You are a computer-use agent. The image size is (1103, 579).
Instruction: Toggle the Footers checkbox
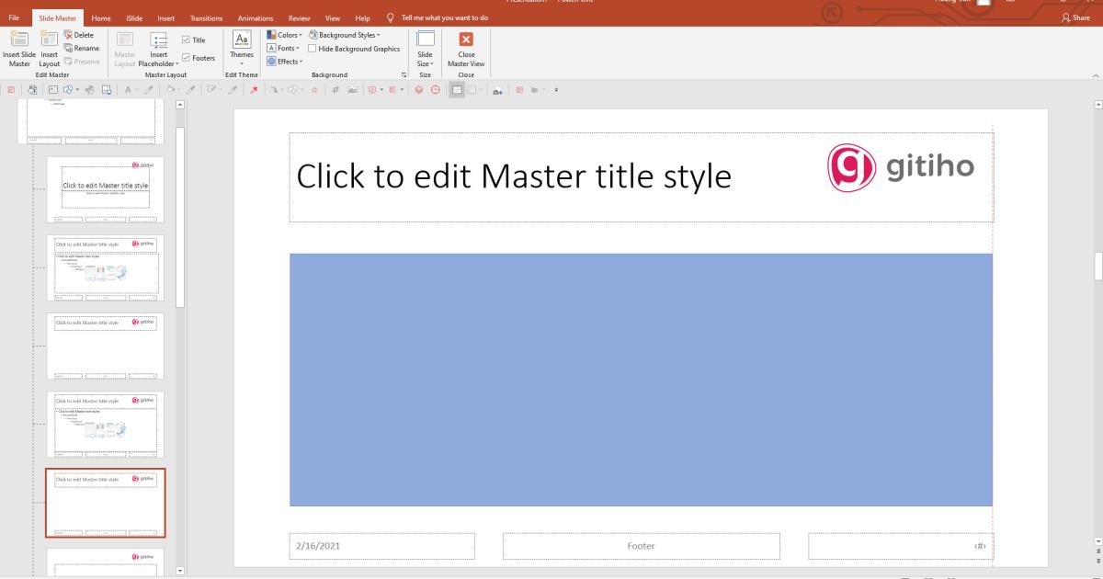(187, 57)
